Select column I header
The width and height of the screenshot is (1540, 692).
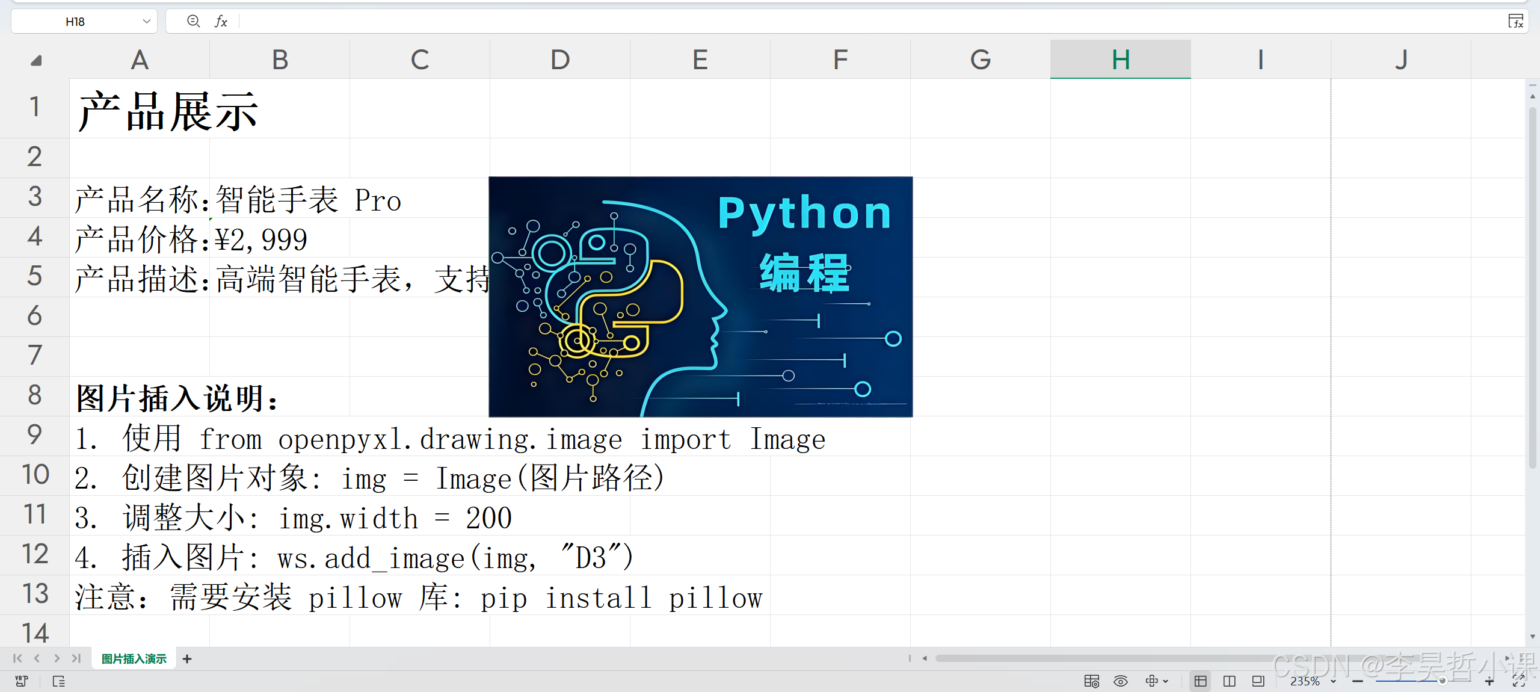[1261, 60]
